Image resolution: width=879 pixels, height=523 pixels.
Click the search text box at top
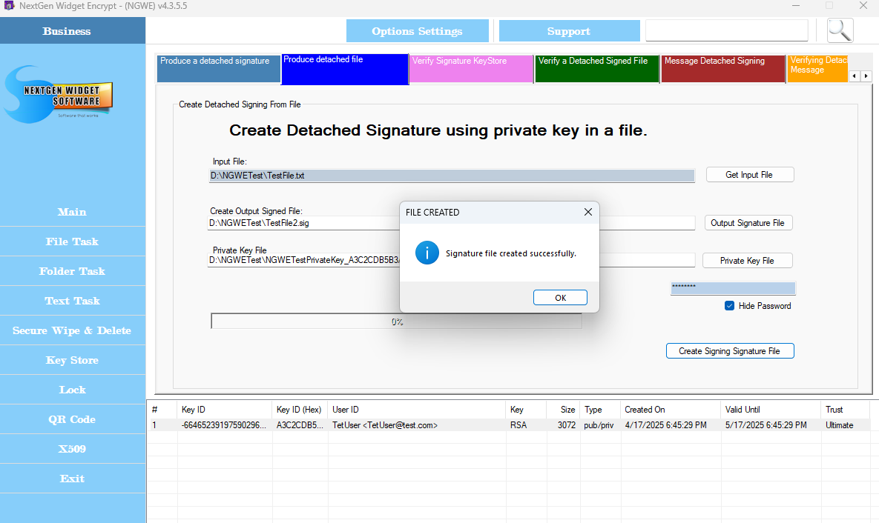tap(726, 31)
